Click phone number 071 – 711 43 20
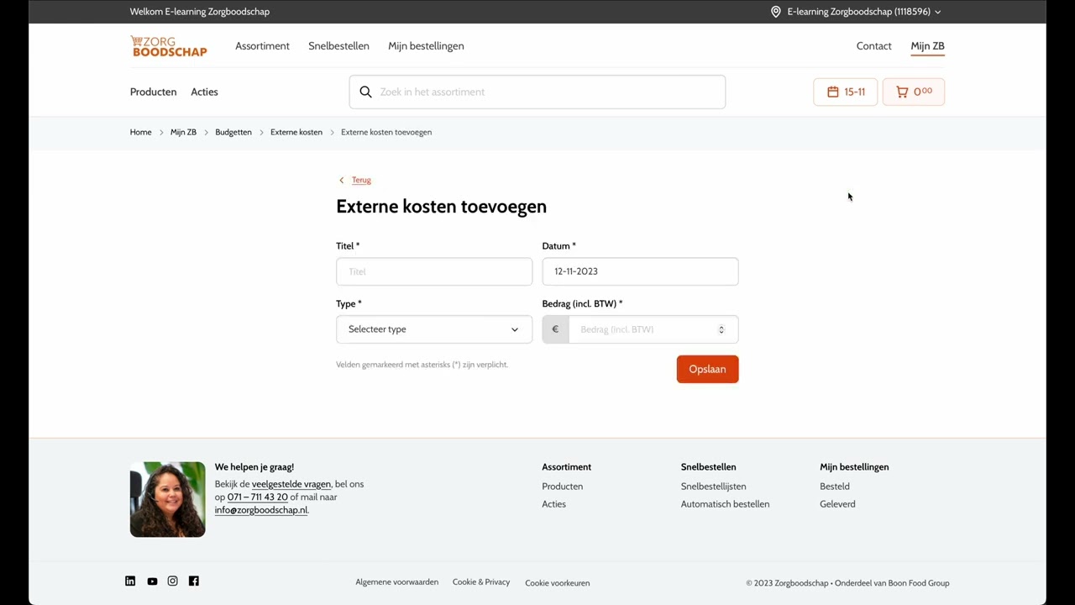This screenshot has width=1075, height=605. tap(257, 497)
